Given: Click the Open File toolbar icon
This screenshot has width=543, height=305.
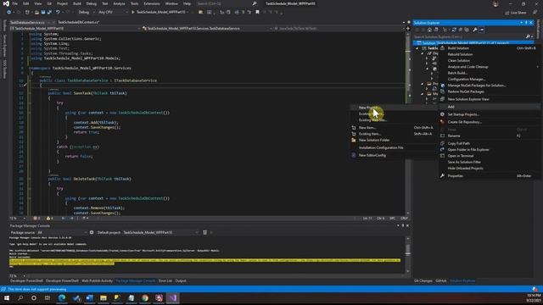Looking at the screenshot, I should coord(36,12).
